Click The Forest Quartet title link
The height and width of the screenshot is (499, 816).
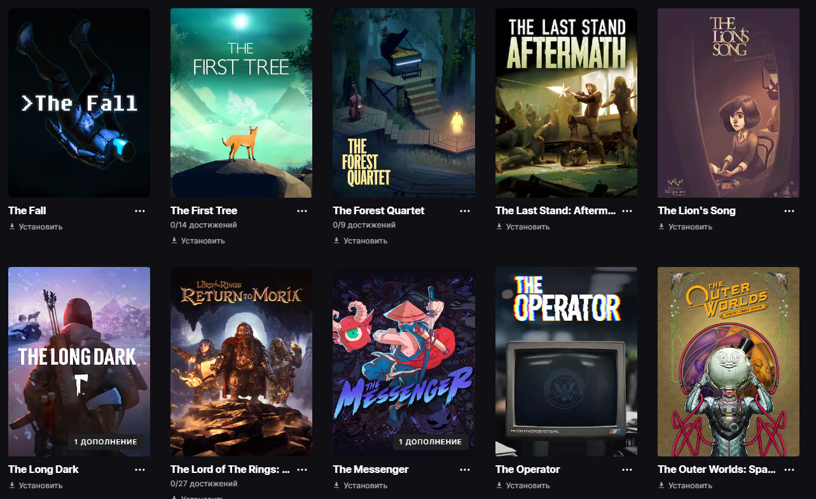[378, 210]
